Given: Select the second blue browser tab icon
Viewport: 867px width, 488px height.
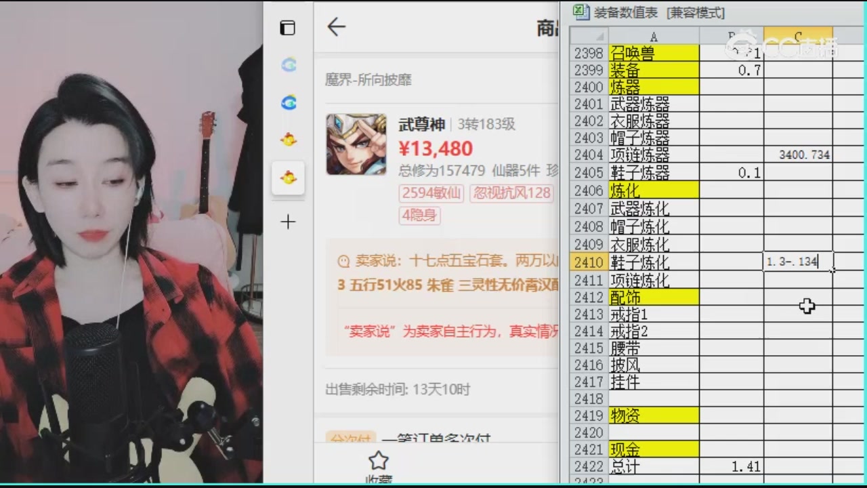Looking at the screenshot, I should coord(289,103).
